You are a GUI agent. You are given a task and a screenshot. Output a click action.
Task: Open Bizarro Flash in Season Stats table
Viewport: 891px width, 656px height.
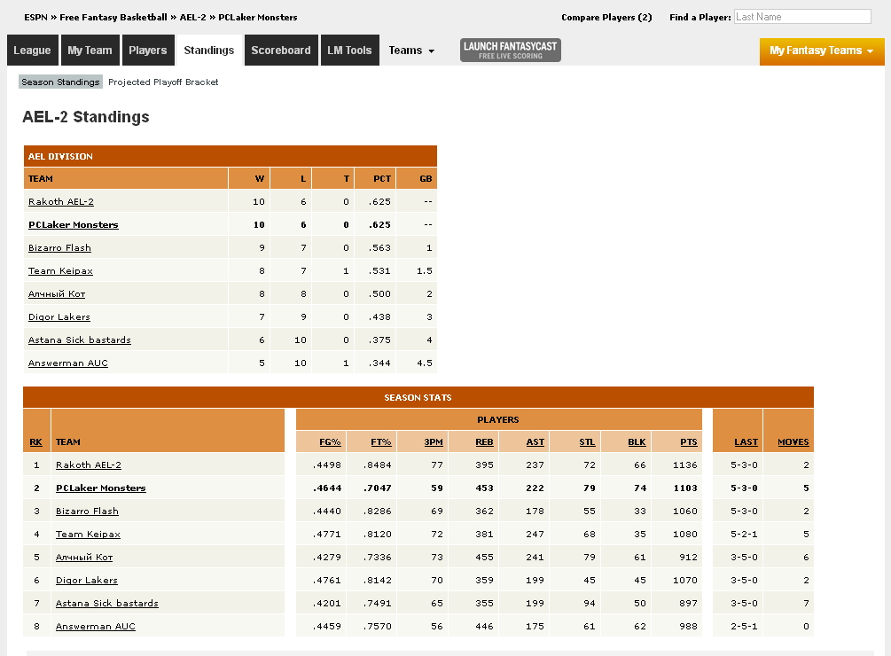point(87,512)
